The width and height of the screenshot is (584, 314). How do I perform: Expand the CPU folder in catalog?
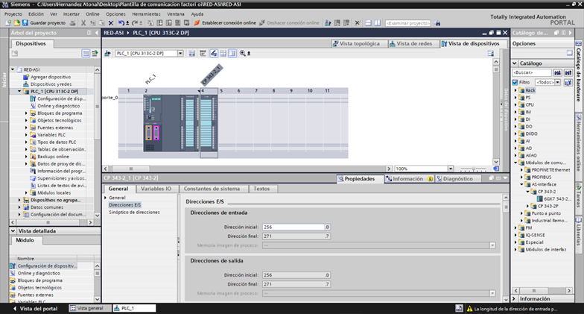point(515,104)
